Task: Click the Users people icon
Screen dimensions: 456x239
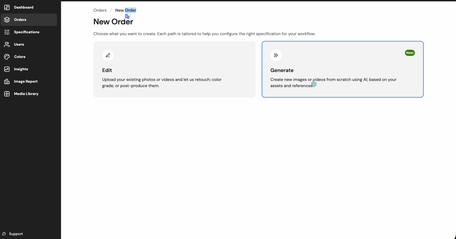Action: point(7,44)
